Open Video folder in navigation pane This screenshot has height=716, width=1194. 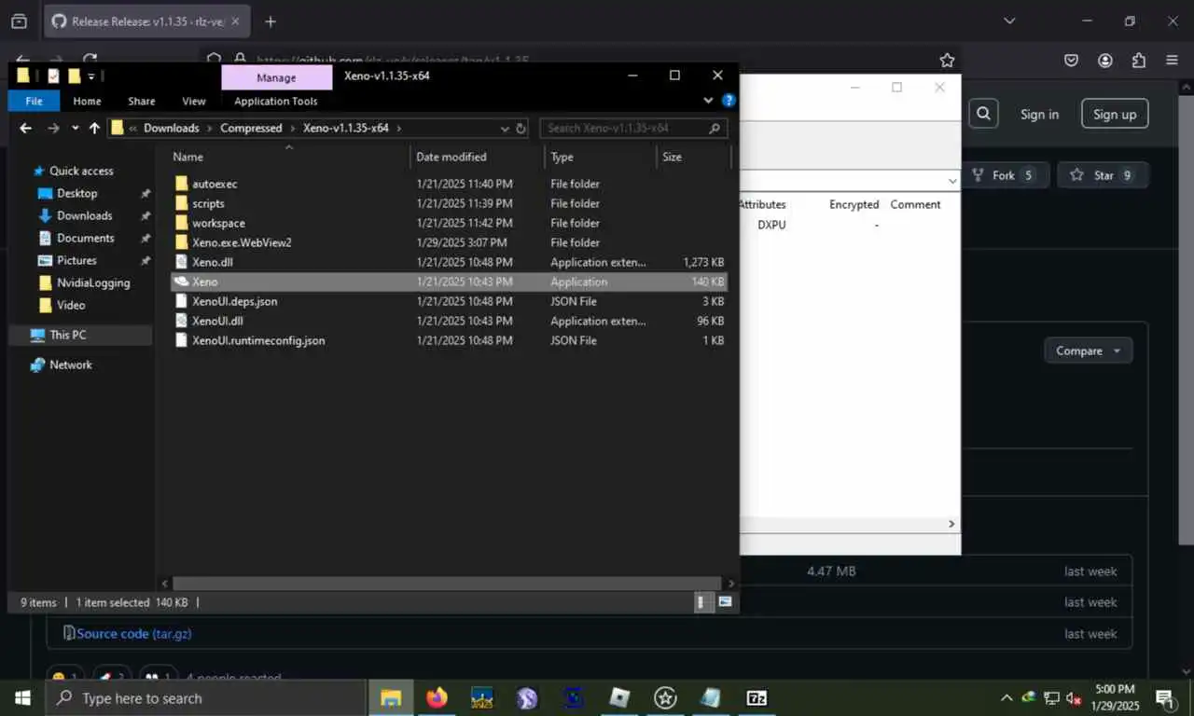pos(70,305)
